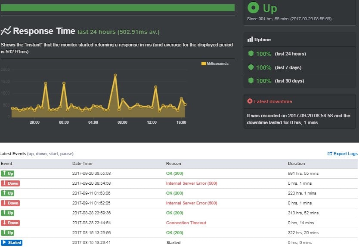Click the 100% value for last 7 days

coord(264,67)
